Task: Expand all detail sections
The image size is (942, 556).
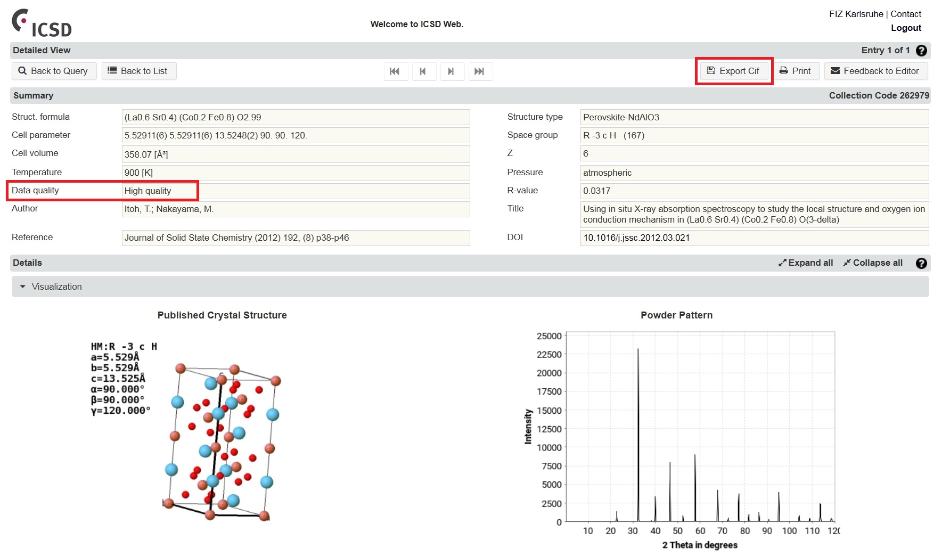Action: click(x=805, y=263)
